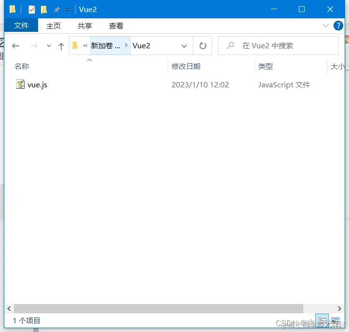
Task: Click the JavaScript 文件 type cell
Action: (x=284, y=85)
